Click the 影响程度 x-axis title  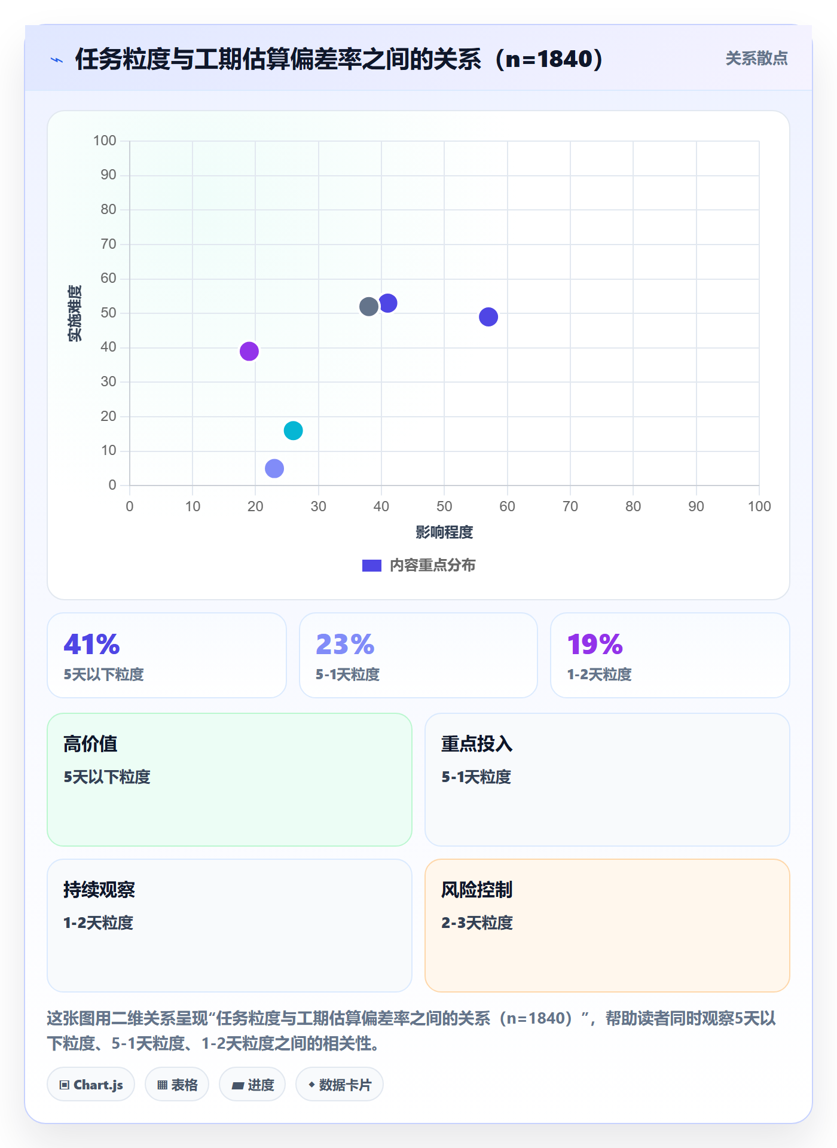click(x=444, y=532)
